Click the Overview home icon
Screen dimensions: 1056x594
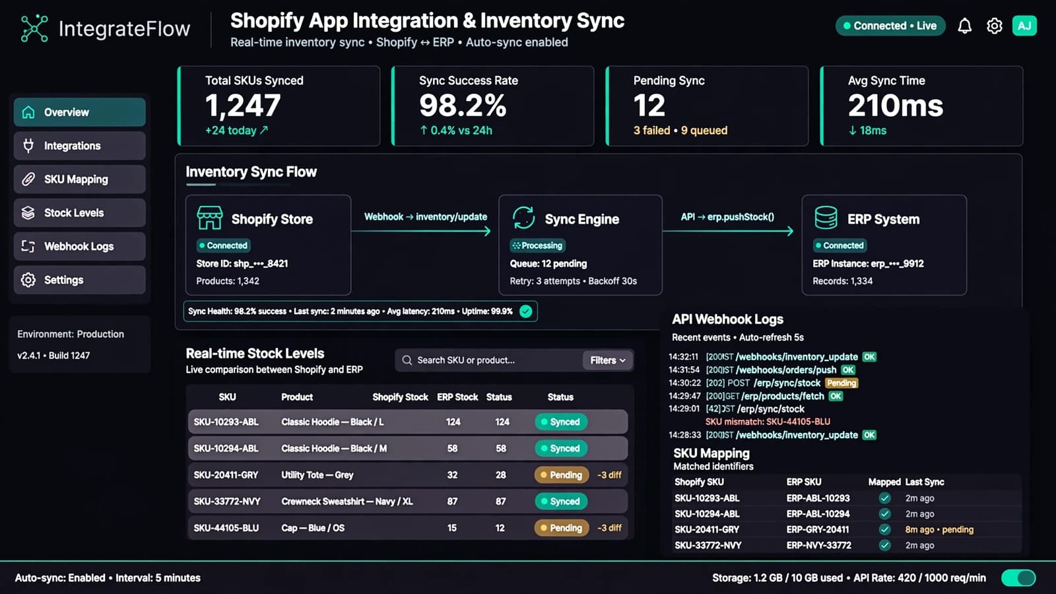tap(28, 112)
